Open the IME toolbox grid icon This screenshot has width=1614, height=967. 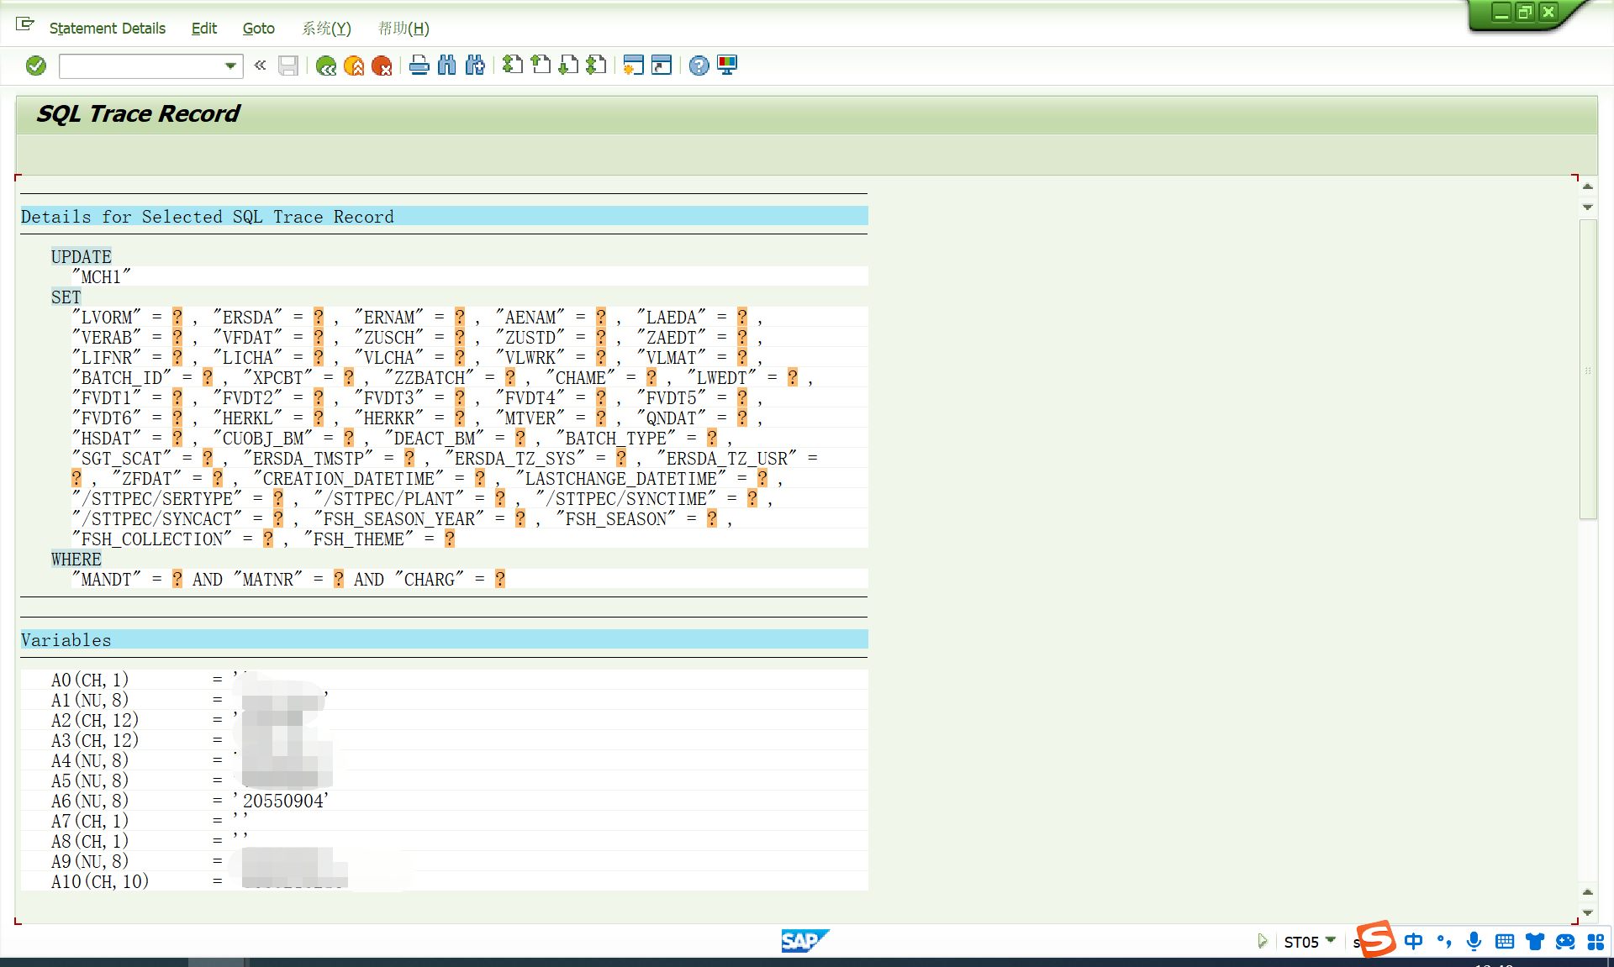1596,942
